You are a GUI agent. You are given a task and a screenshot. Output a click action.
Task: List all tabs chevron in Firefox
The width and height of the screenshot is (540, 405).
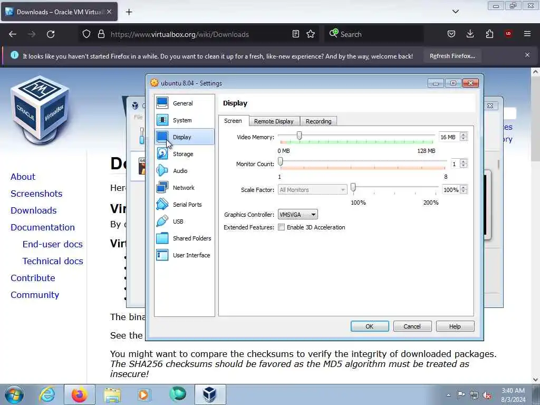click(455, 12)
